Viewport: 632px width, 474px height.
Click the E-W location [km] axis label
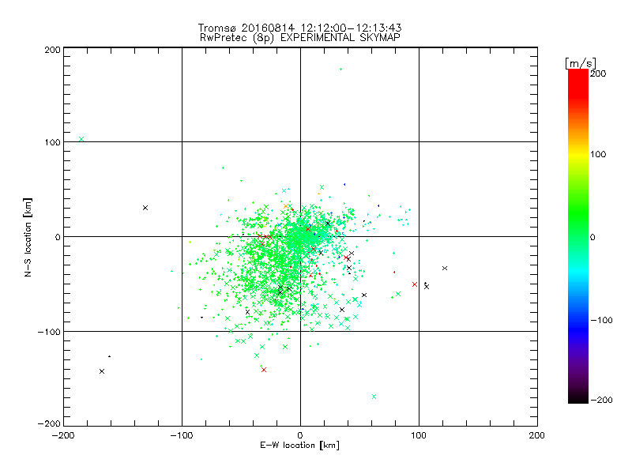[299, 445]
